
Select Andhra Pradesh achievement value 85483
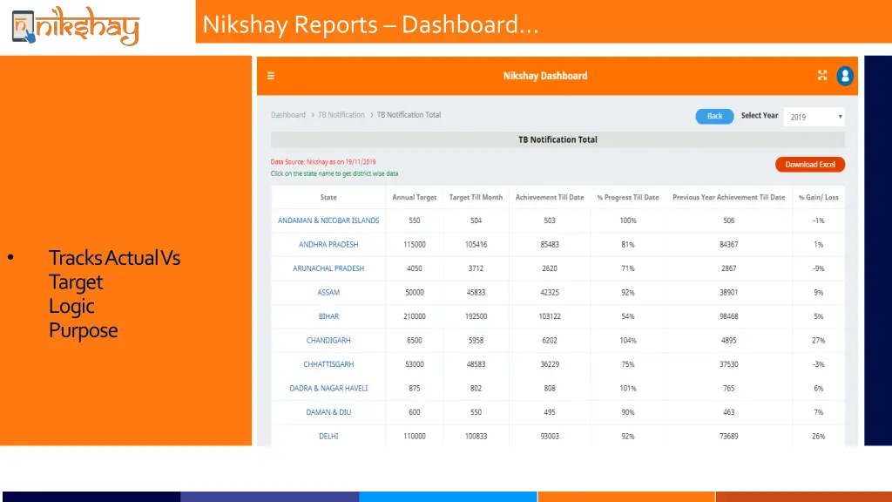(550, 245)
